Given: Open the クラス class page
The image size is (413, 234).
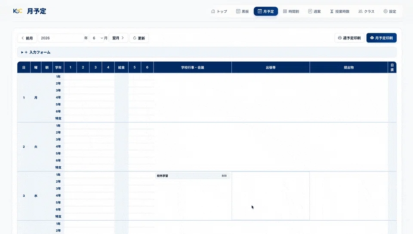Looking at the screenshot, I should click(367, 11).
